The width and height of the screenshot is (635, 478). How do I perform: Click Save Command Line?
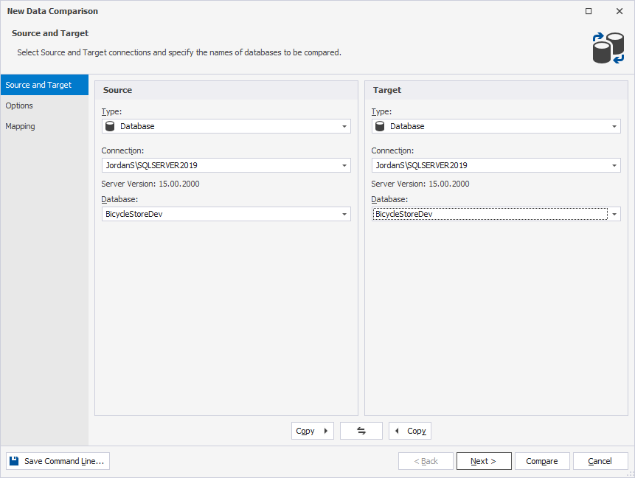(57, 461)
